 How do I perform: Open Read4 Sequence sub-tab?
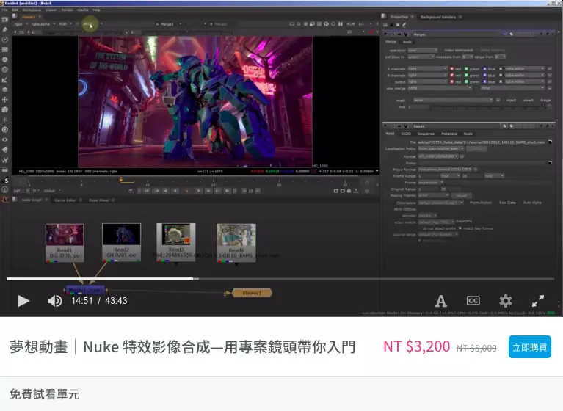[x=426, y=134]
